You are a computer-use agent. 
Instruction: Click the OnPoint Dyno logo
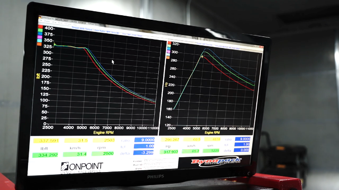tap(82, 168)
